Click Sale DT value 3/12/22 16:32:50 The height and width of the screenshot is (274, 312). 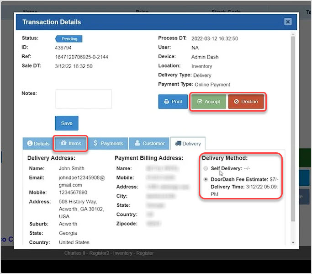pos(74,66)
